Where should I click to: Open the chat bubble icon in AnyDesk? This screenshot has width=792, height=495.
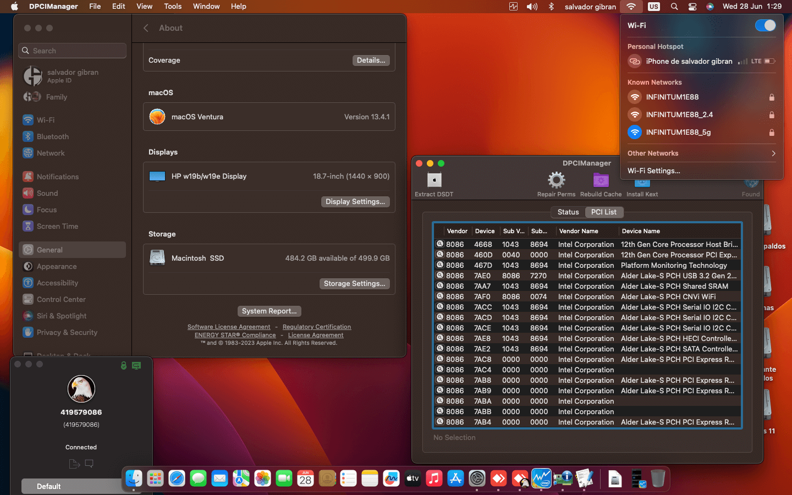(89, 464)
